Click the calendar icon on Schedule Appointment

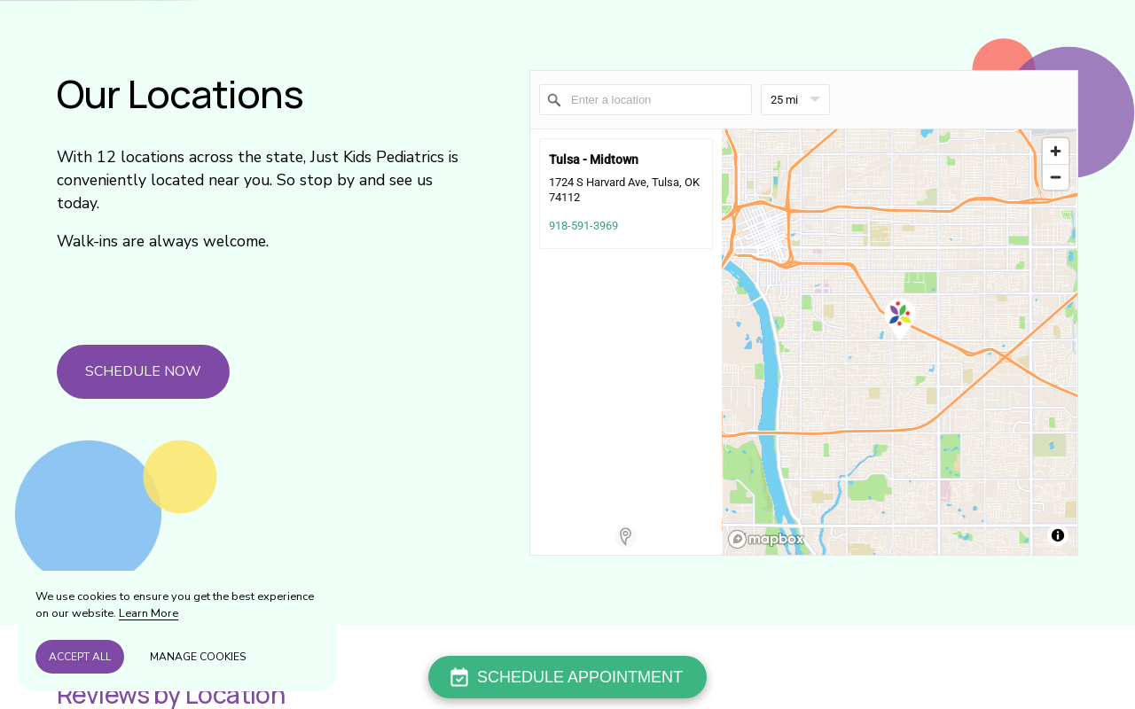point(459,677)
